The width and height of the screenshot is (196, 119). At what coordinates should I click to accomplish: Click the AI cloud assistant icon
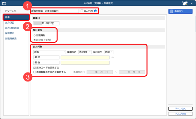click(x=185, y=3)
